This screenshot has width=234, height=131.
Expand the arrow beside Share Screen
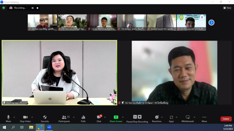click(x=123, y=117)
